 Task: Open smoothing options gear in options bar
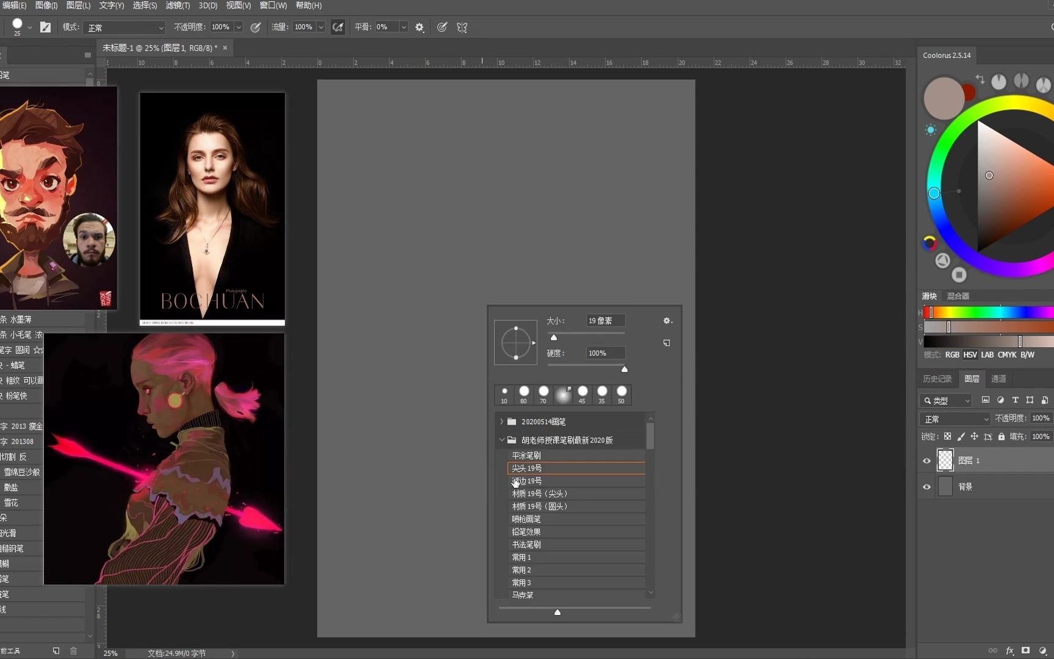(x=420, y=27)
